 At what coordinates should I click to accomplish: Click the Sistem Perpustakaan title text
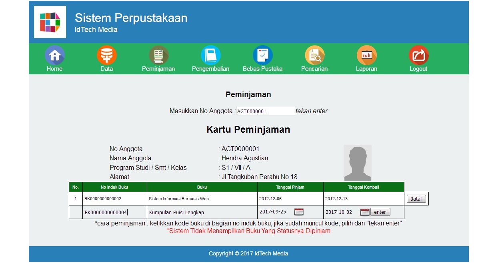131,18
